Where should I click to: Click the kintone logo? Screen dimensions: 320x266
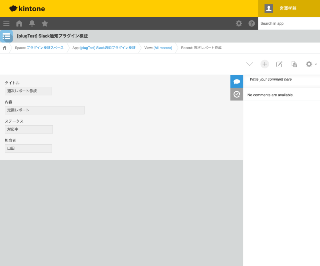click(x=27, y=8)
